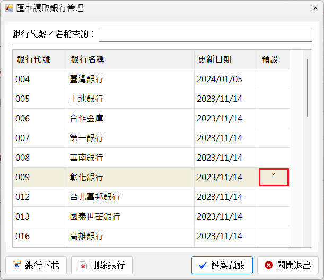Select the 臺灣銀行 row name
The image size is (324, 280).
click(x=86, y=79)
